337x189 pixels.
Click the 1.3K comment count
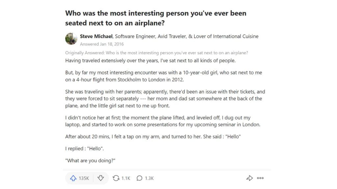tap(149, 178)
